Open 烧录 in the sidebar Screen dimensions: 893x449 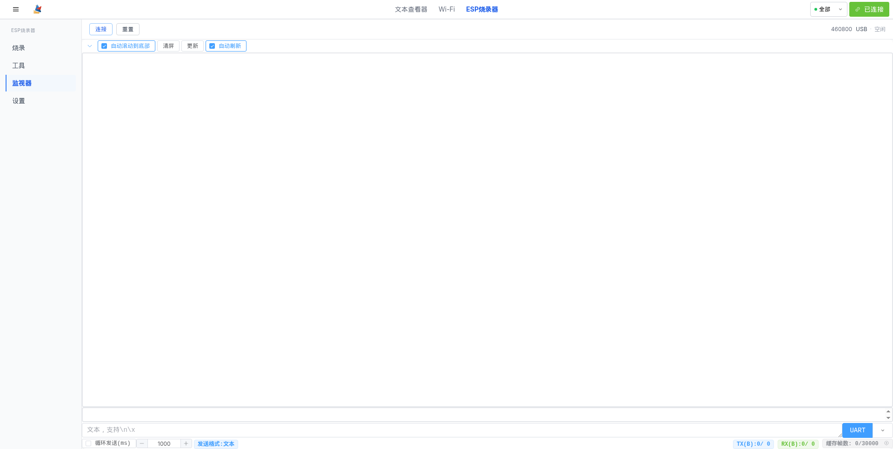[19, 48]
